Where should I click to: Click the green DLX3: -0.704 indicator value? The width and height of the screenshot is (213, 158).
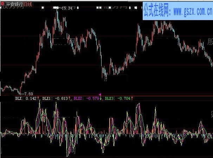point(118,98)
